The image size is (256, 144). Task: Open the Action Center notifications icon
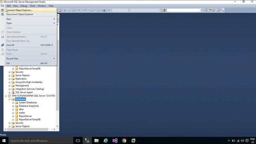(x=247, y=140)
